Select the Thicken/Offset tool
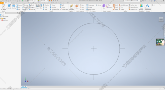 pos(54,9)
